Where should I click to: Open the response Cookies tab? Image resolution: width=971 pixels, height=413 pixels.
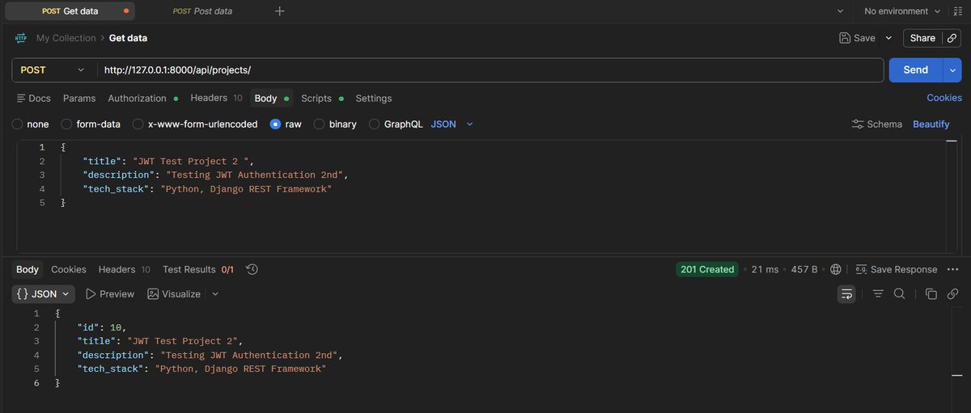(x=69, y=270)
